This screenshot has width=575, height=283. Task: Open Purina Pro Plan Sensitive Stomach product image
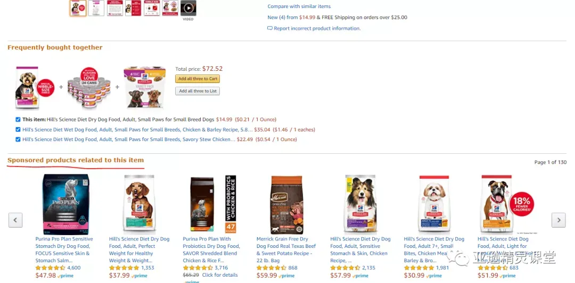(x=66, y=204)
